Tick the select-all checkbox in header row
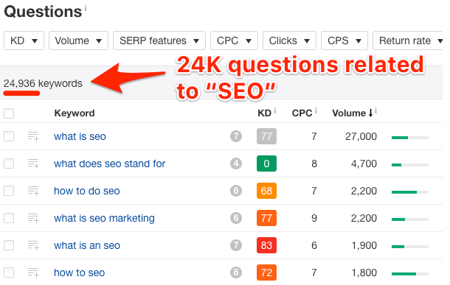450x285 pixels. tap(9, 113)
